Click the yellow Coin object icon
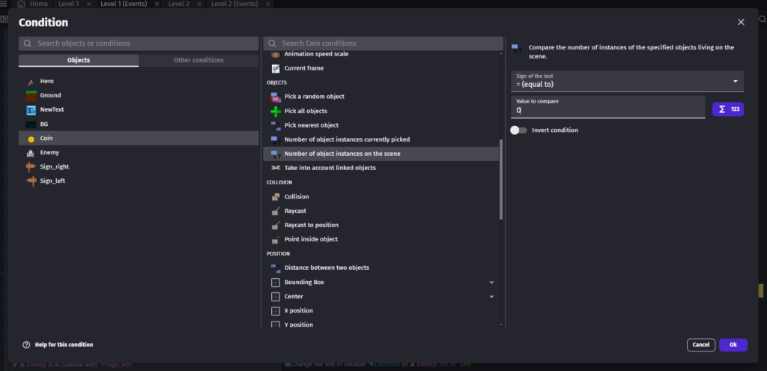This screenshot has height=371, width=767. (x=31, y=139)
